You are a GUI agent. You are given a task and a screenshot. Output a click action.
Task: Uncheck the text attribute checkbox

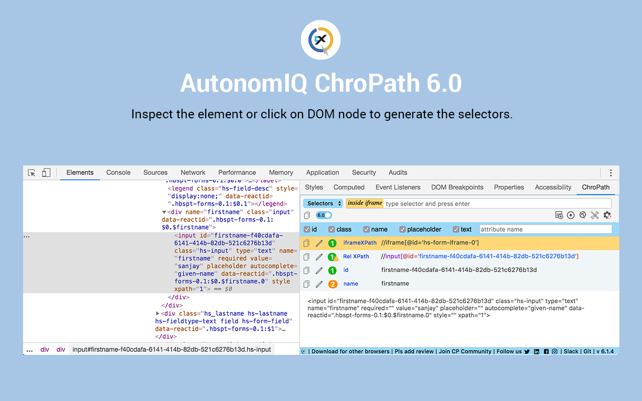456,229
